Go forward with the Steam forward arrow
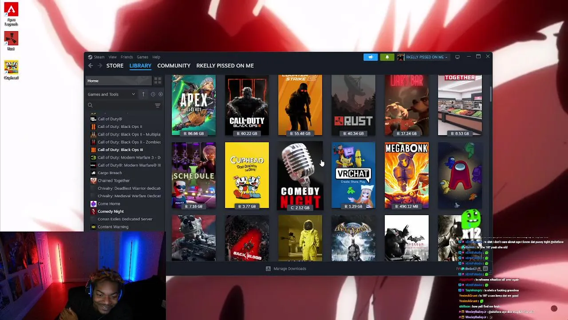This screenshot has width=568, height=320. 100,66
